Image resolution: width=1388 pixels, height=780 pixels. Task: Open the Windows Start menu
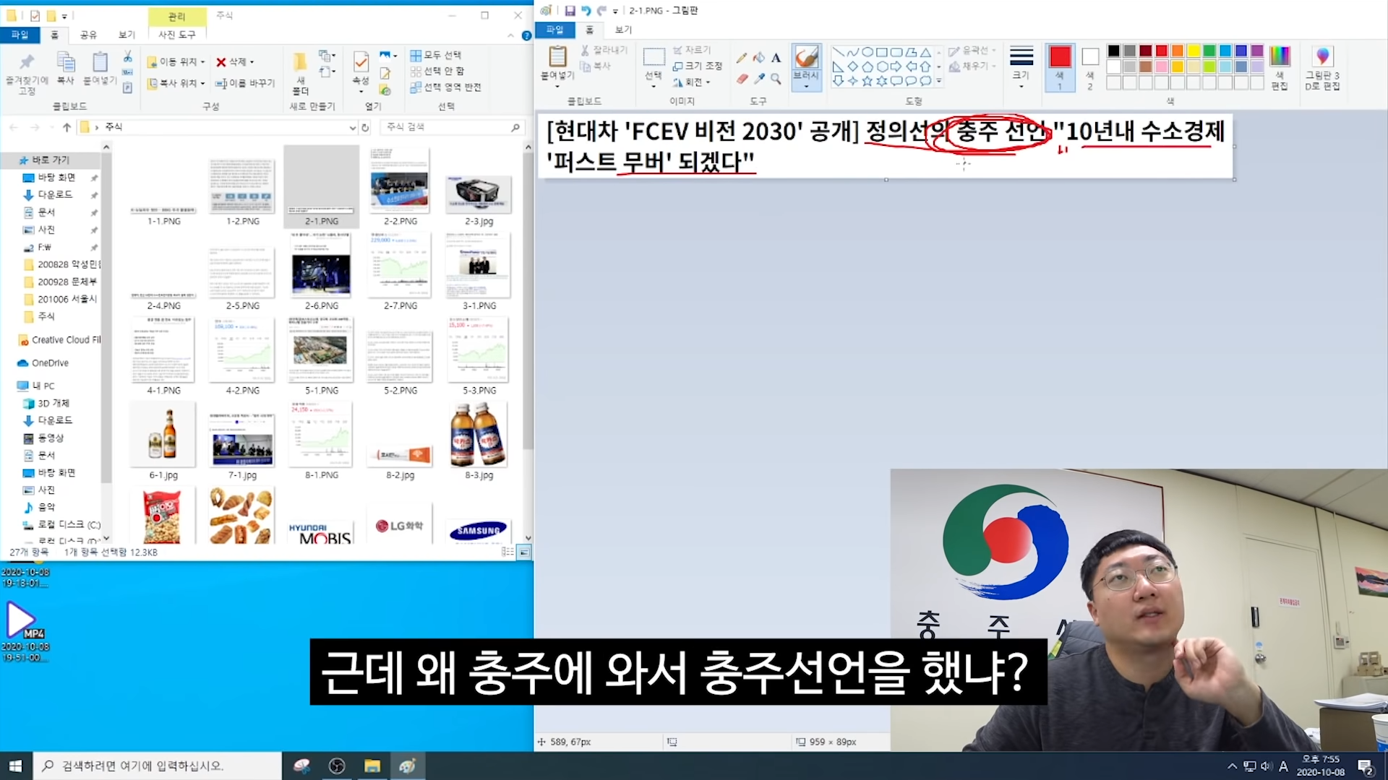16,766
